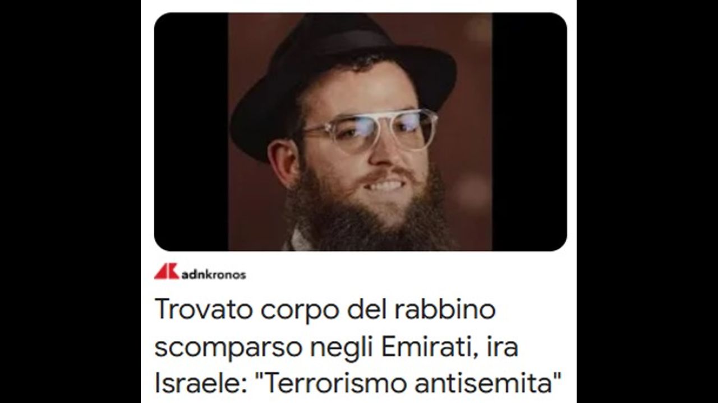Open the adnkronos source name link
The height and width of the screenshot is (403, 718).
(214, 275)
